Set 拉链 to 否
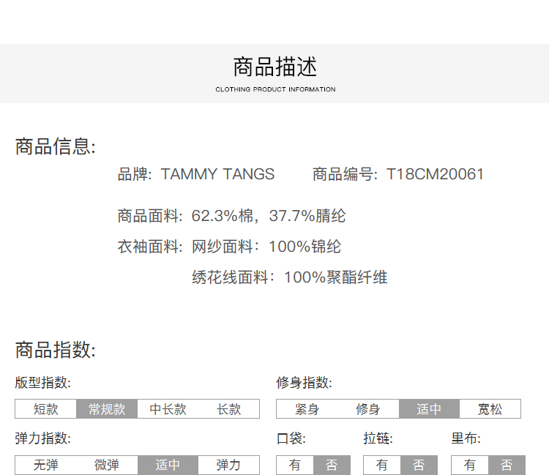This screenshot has width=549, height=475. 419,465
